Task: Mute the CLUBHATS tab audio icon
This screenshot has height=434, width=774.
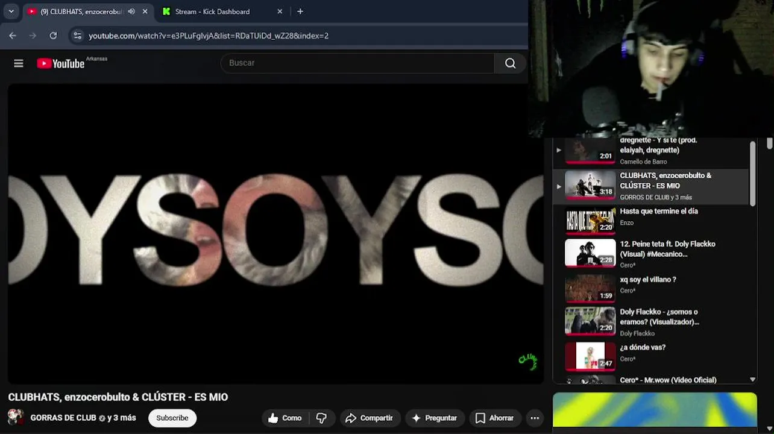Action: [x=131, y=11]
